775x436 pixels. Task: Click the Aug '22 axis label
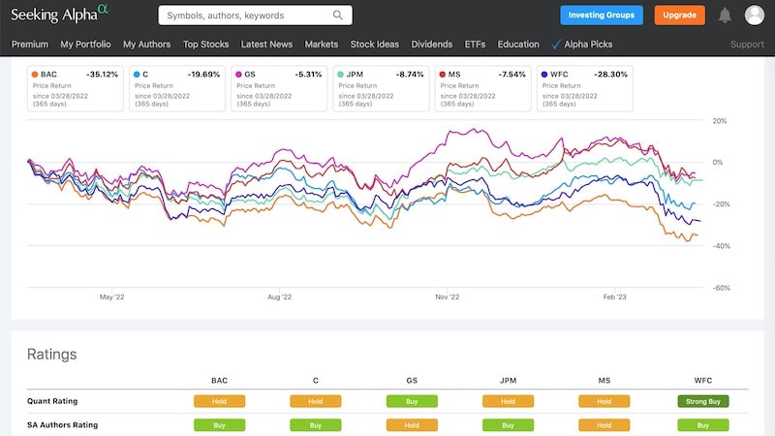click(279, 297)
